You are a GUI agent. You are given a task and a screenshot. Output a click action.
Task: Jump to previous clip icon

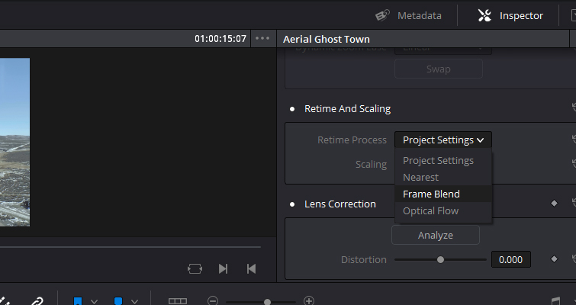click(251, 268)
